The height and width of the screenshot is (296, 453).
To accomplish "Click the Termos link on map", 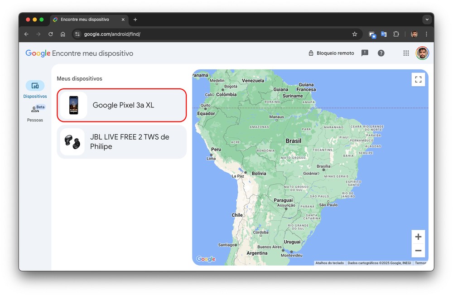I will point(420,263).
